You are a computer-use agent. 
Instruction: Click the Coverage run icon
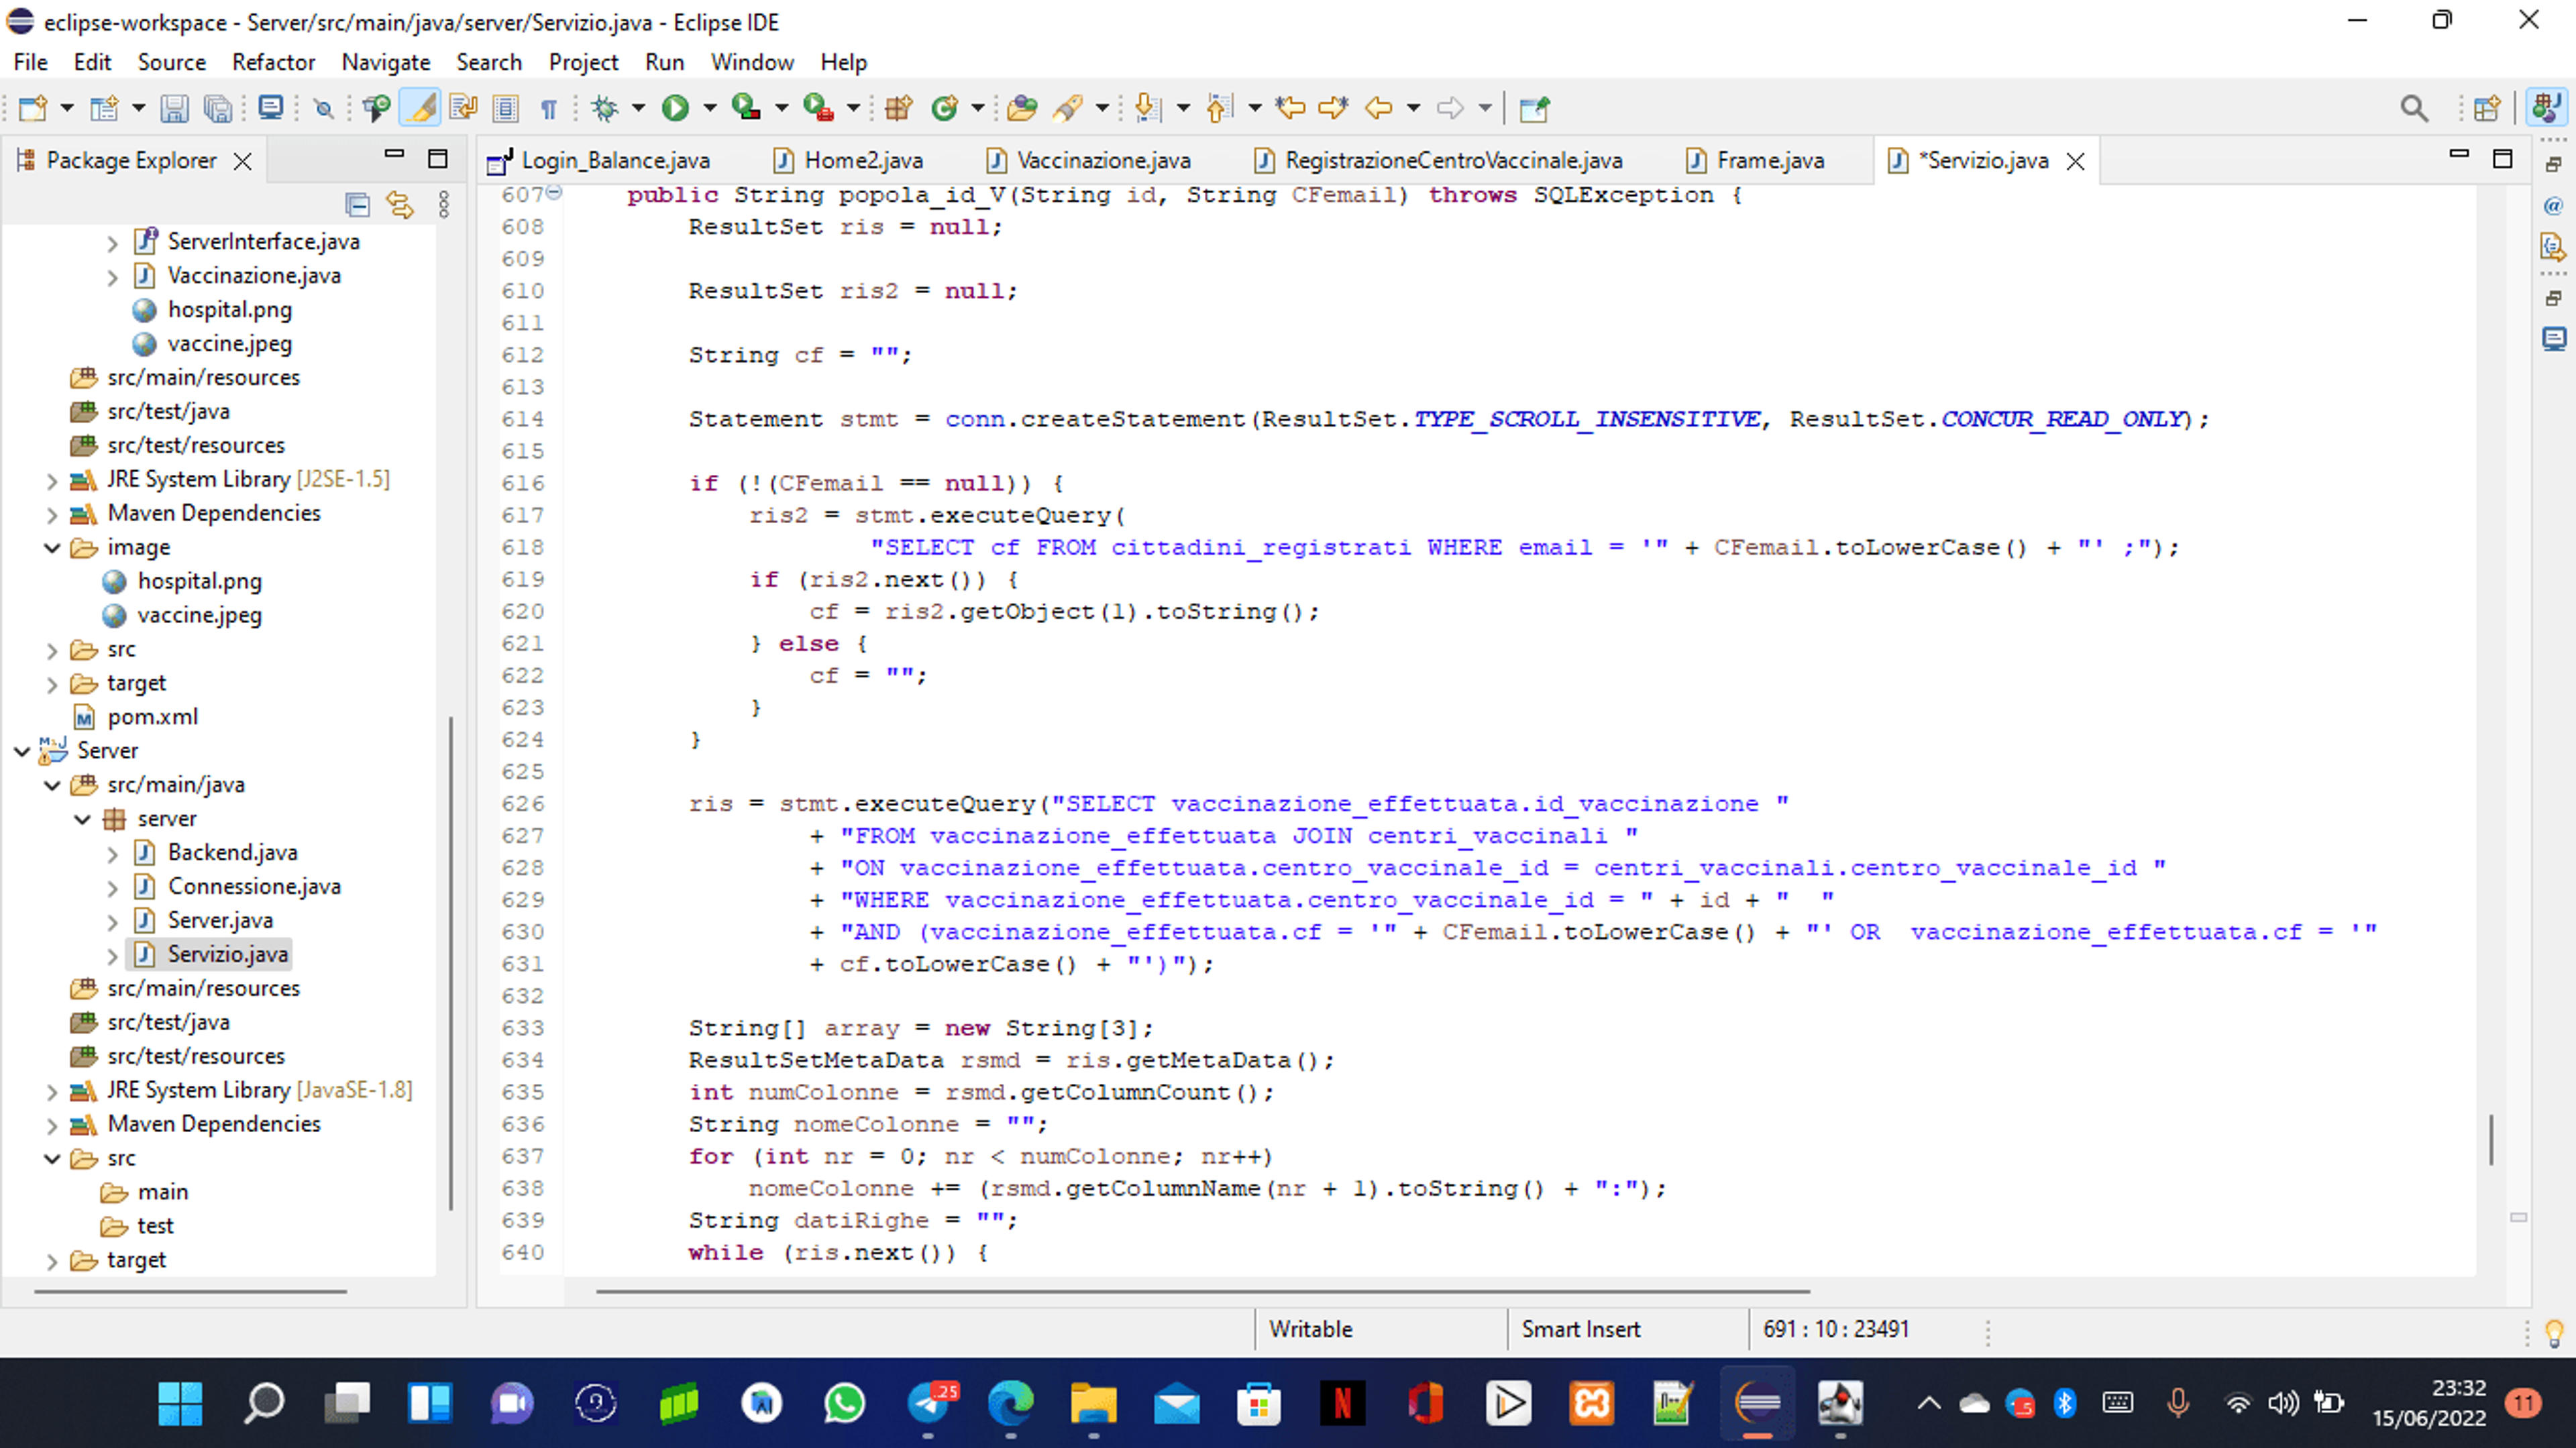point(746,108)
